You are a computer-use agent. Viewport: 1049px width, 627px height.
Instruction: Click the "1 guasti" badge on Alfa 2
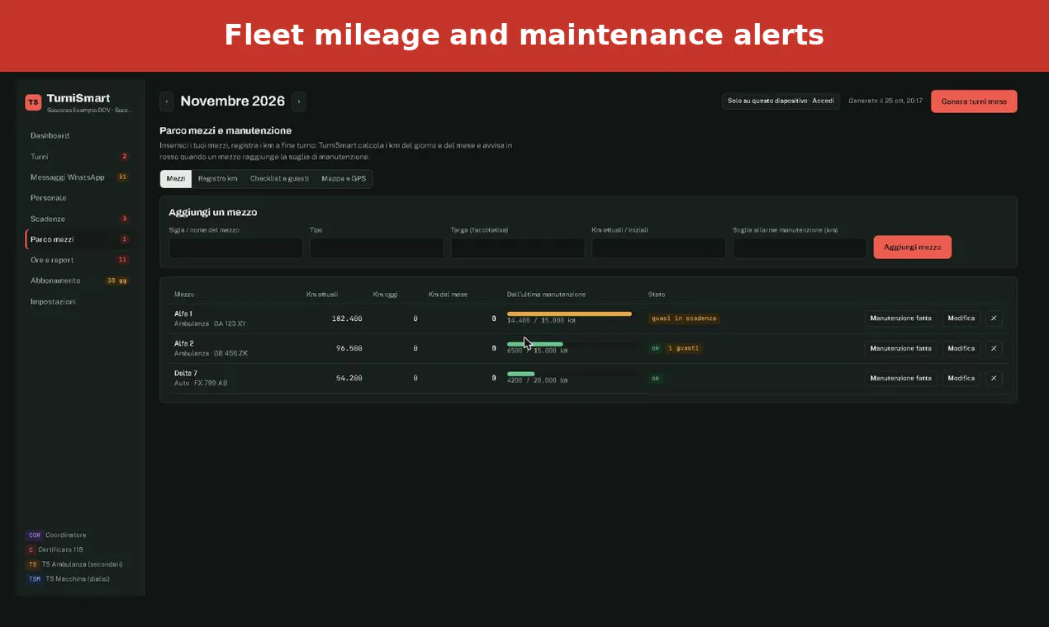(683, 348)
